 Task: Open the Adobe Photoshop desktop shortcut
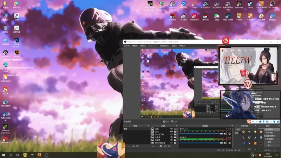[17, 42]
